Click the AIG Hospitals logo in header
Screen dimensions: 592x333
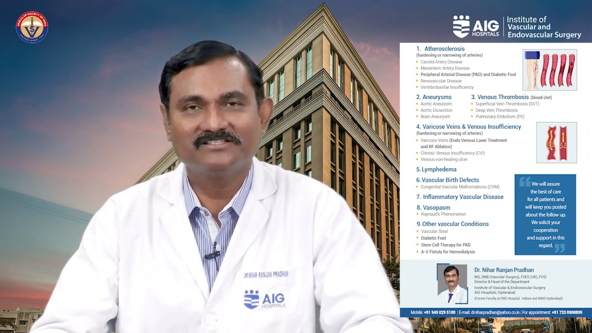pos(476,26)
